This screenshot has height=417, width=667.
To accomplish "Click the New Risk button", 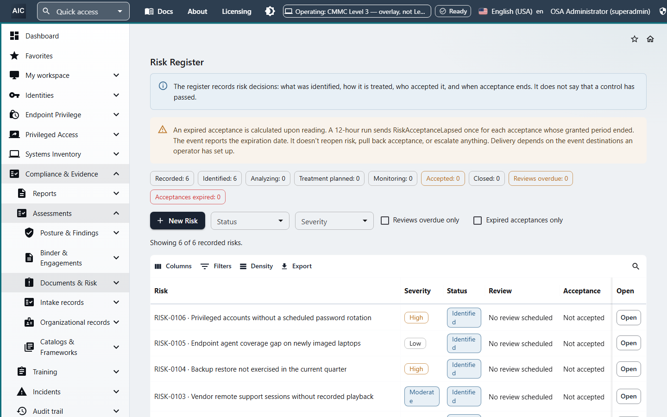I will point(178,221).
